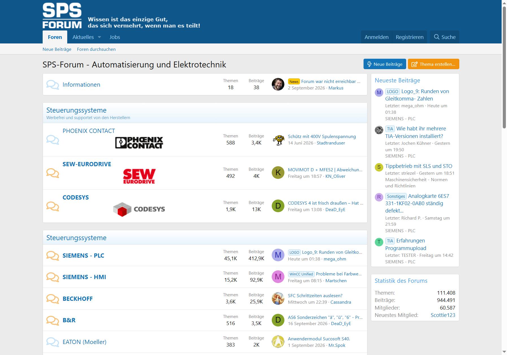The height and width of the screenshot is (355, 507).
Task: Click the CODESYS brand logo image
Action: point(139,209)
